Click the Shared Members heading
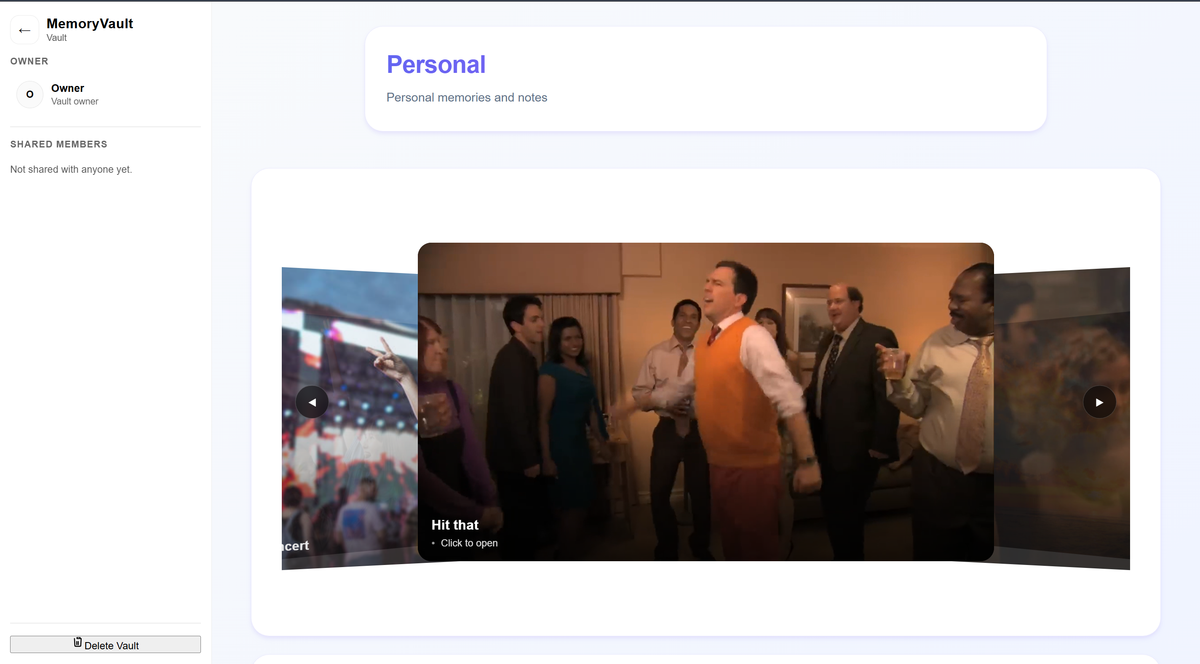 coord(59,145)
